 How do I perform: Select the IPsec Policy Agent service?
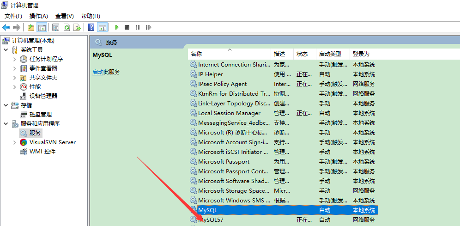tap(284, 84)
